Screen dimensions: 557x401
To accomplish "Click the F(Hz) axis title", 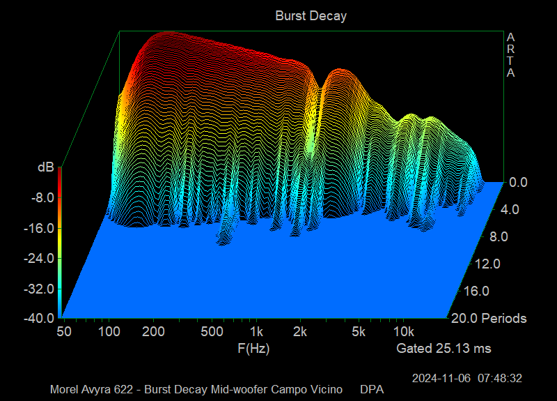I will tap(253, 348).
